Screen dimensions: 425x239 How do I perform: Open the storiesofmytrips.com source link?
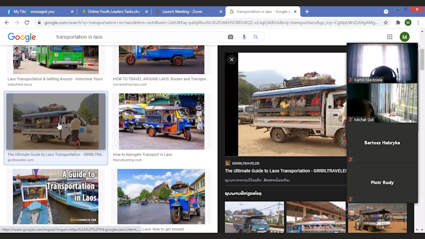pyautogui.click(x=130, y=84)
